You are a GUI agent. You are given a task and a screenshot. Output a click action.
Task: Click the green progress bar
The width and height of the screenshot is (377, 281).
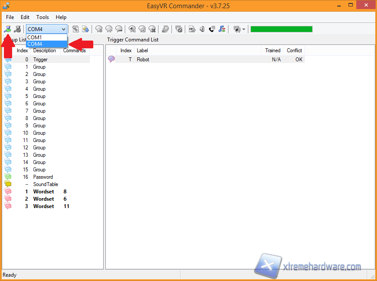point(281,29)
